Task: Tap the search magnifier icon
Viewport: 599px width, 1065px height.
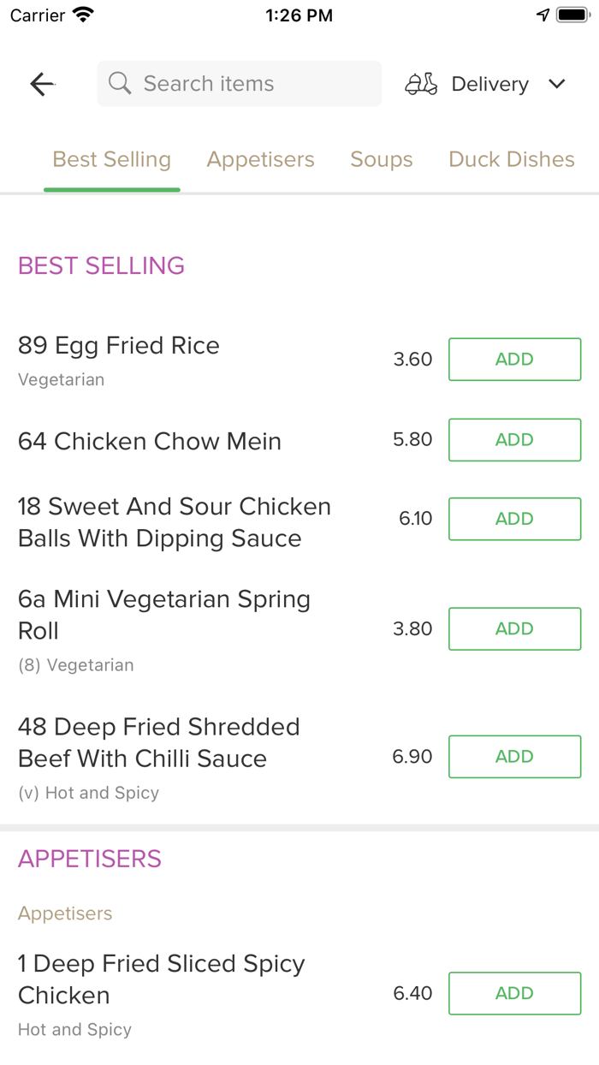Action: click(120, 84)
